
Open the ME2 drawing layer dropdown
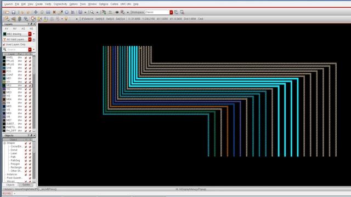(x=30, y=34)
